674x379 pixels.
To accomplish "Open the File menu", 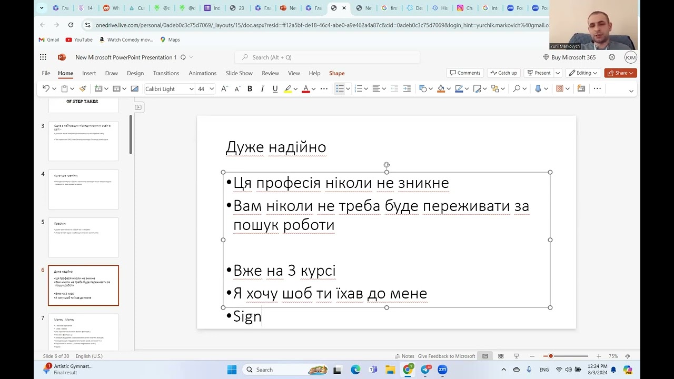I will tap(46, 73).
